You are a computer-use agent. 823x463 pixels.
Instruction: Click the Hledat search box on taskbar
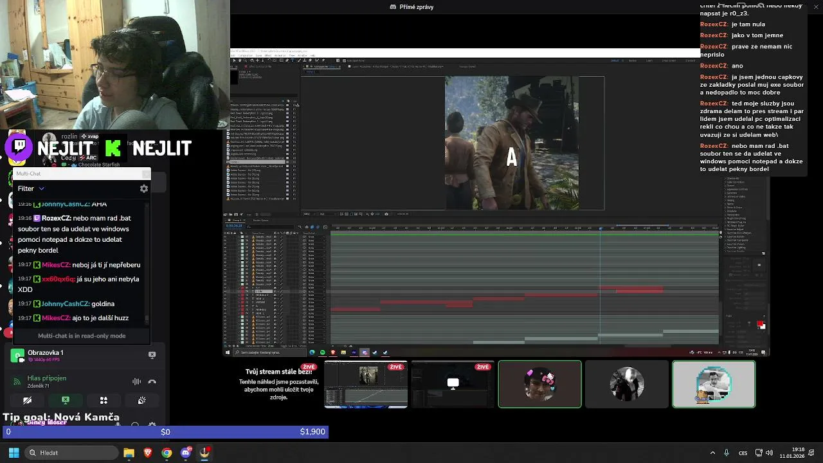pos(71,453)
